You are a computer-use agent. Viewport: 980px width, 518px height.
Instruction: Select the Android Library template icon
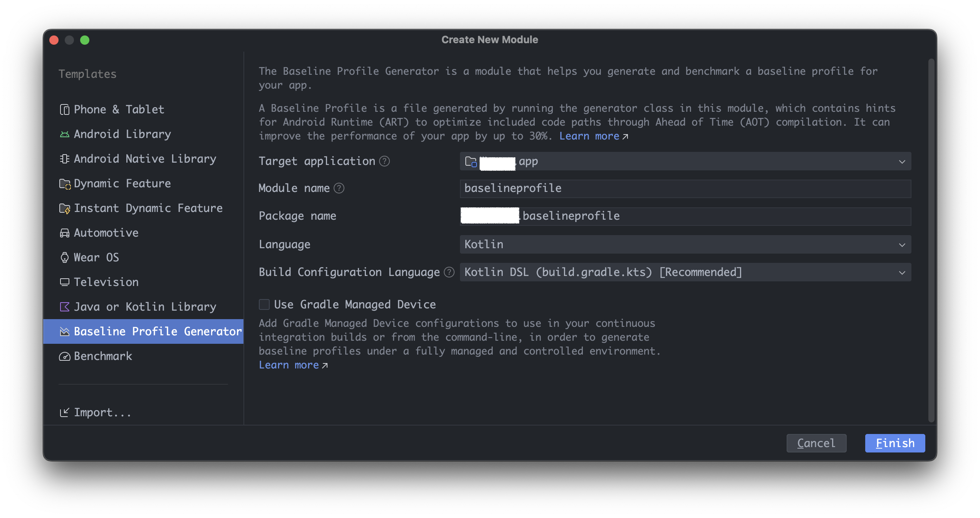(64, 134)
